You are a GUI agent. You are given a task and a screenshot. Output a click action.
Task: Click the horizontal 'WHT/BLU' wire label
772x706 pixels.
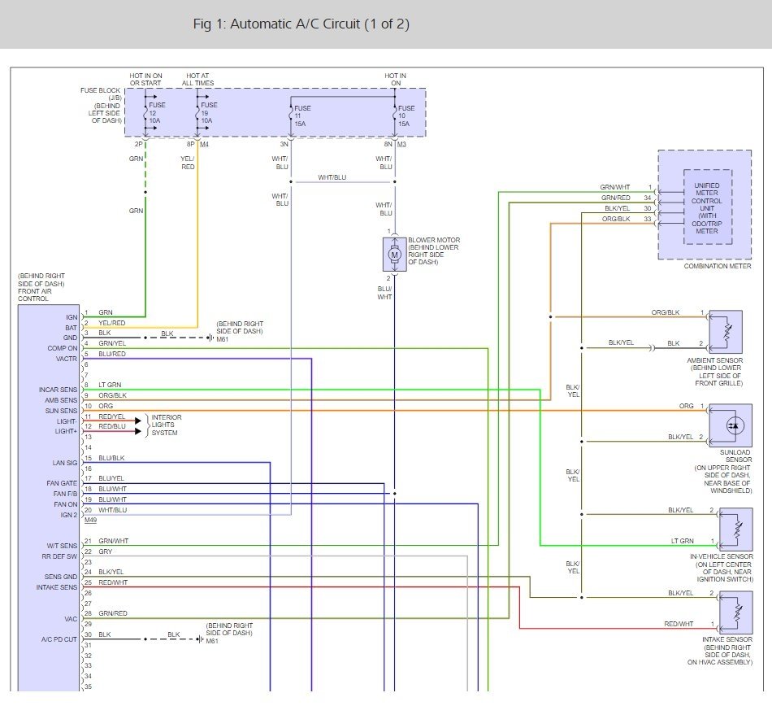click(x=332, y=177)
